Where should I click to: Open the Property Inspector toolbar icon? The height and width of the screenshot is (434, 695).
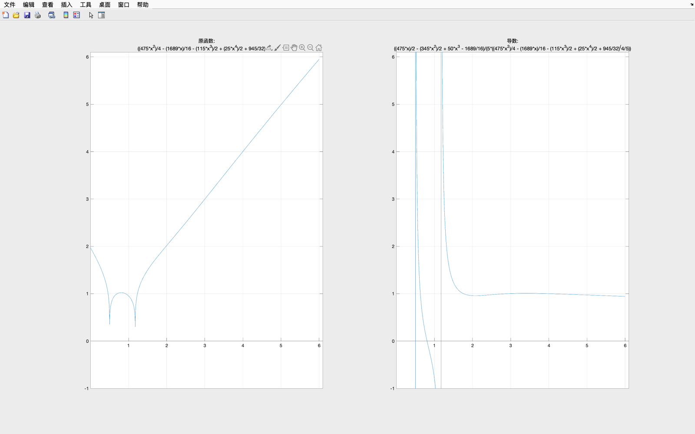[x=102, y=15]
